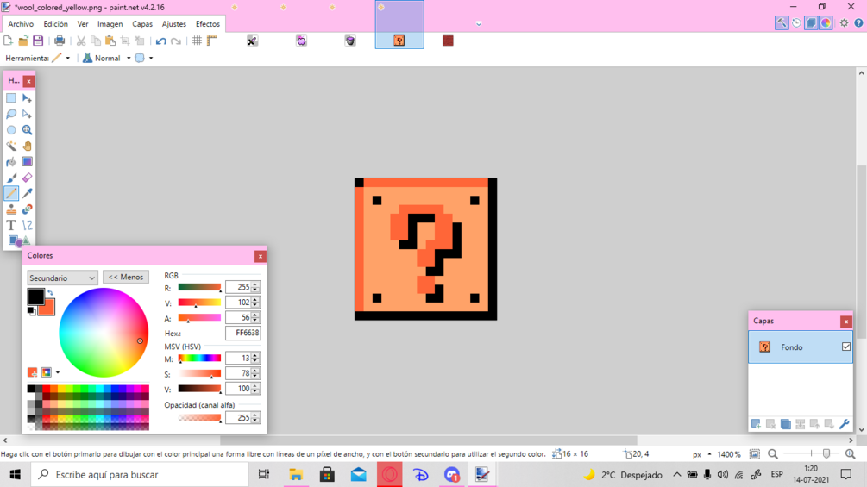Click the secondary orange color swatch
Screen dimensions: 867x487
[48, 309]
